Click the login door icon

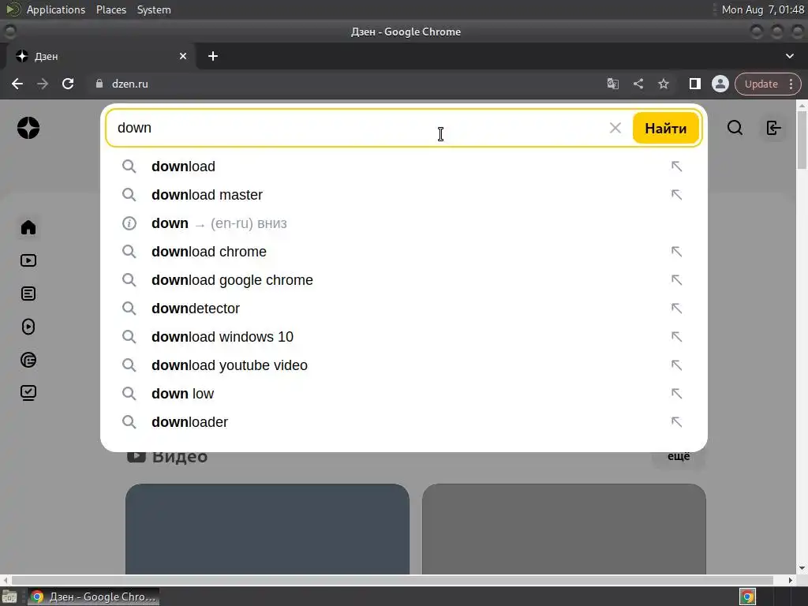[x=773, y=128]
